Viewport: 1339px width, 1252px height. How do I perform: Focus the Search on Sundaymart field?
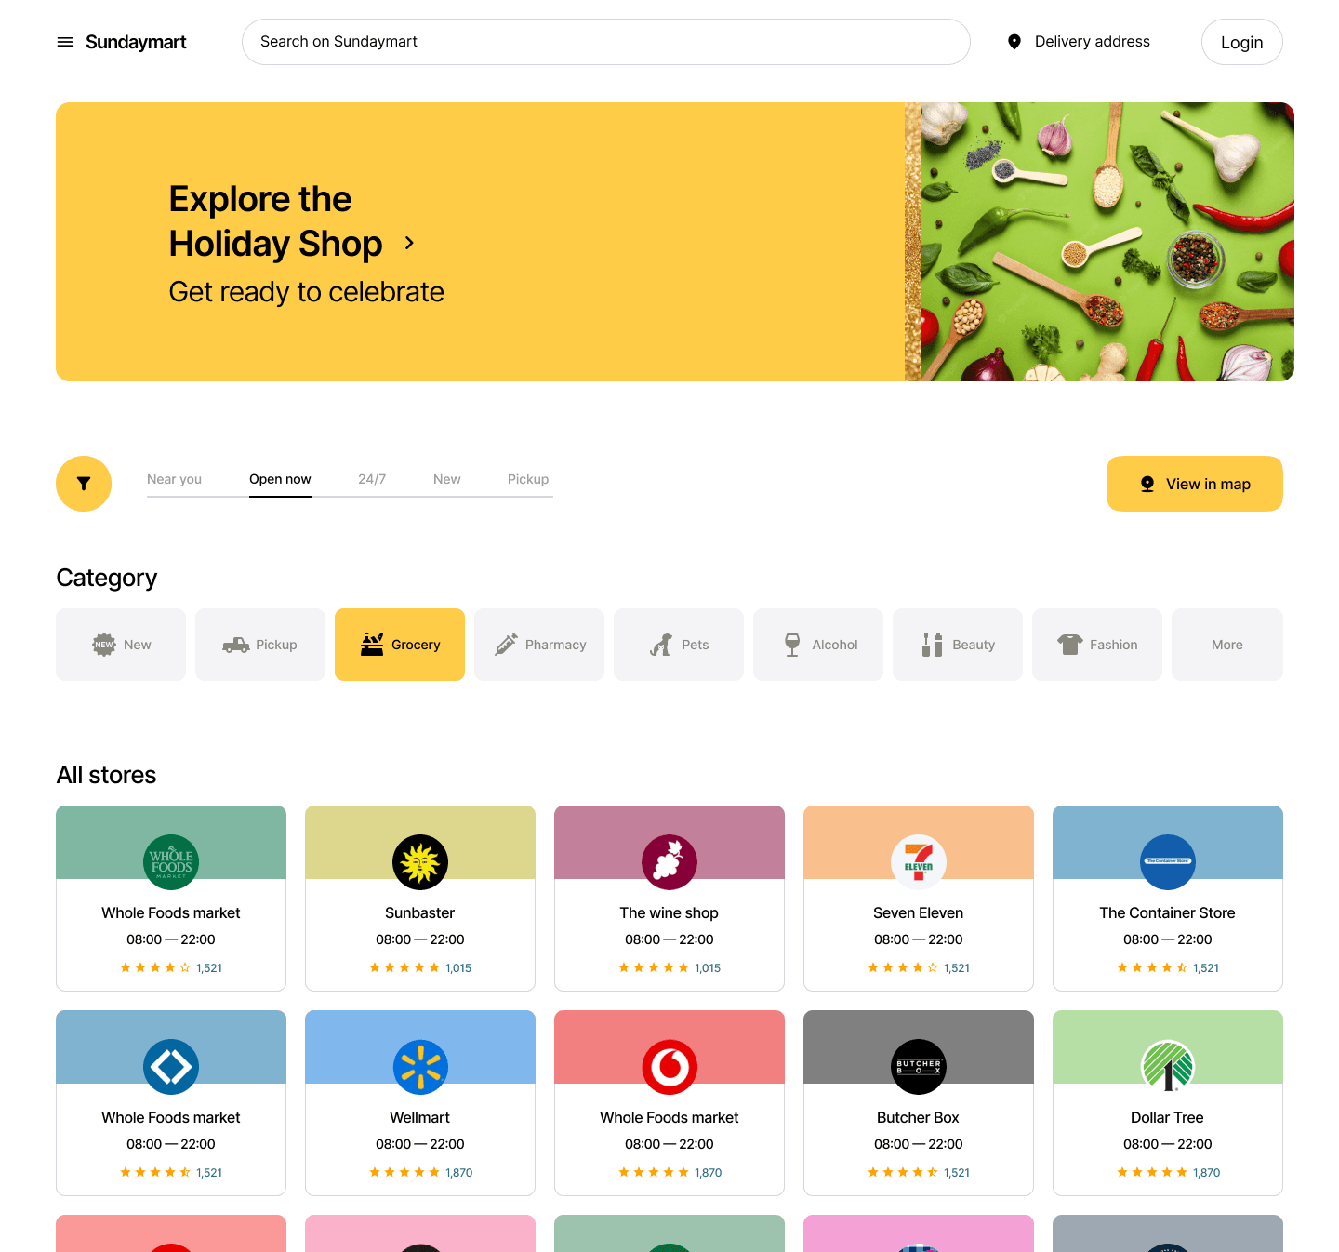pos(606,42)
